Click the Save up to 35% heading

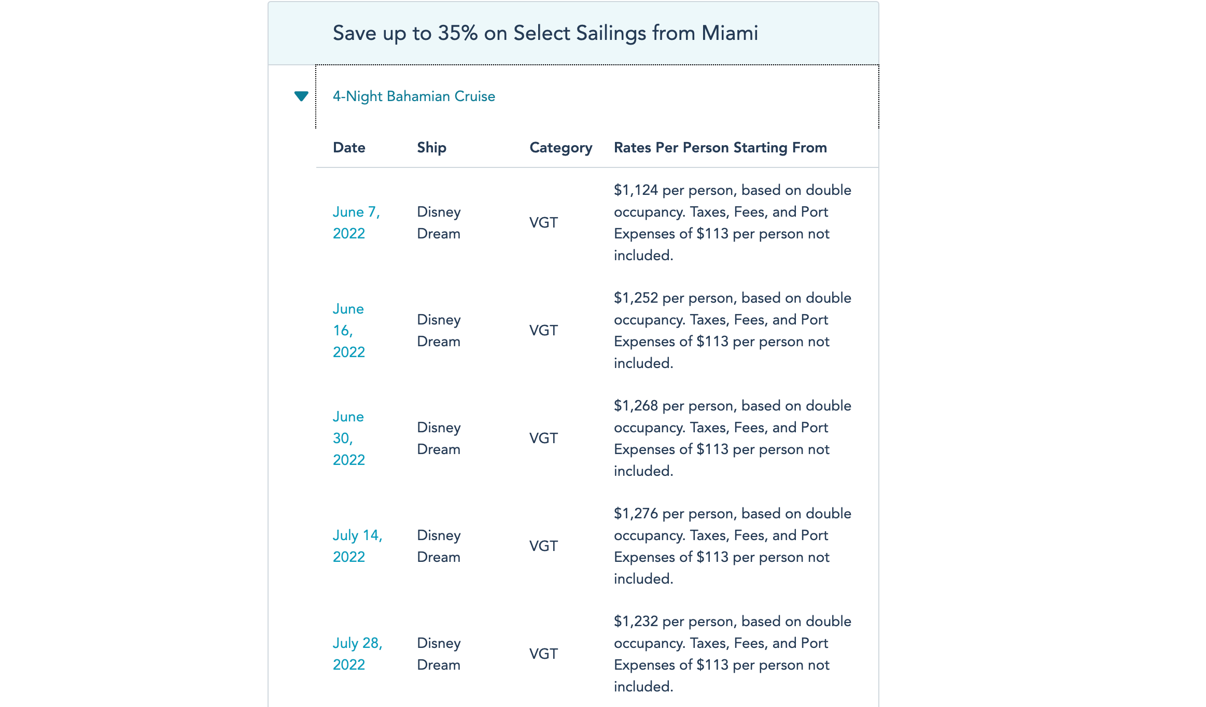click(545, 33)
